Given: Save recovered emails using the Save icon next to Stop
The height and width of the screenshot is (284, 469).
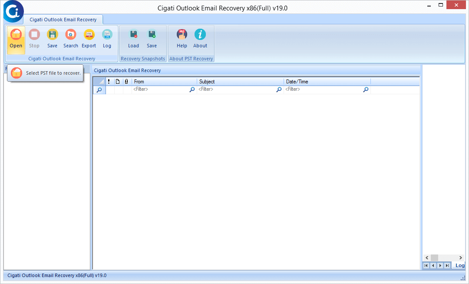Looking at the screenshot, I should point(53,40).
